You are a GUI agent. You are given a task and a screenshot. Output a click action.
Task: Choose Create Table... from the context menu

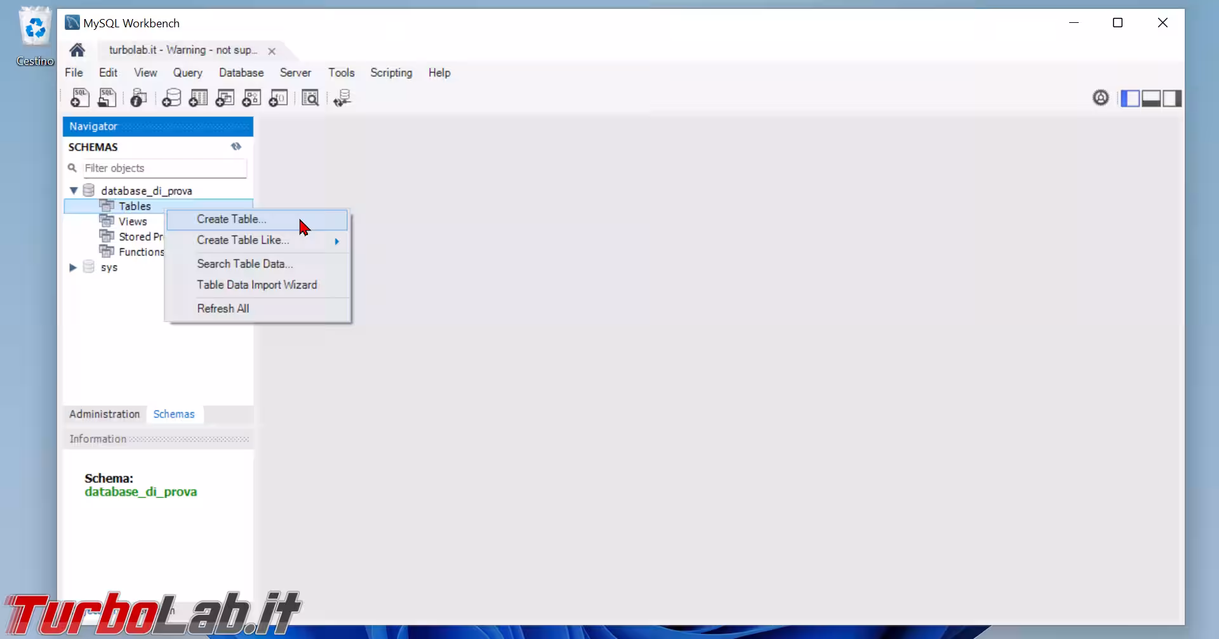257,219
